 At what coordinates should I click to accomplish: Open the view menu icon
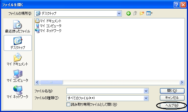(x=149, y=13)
